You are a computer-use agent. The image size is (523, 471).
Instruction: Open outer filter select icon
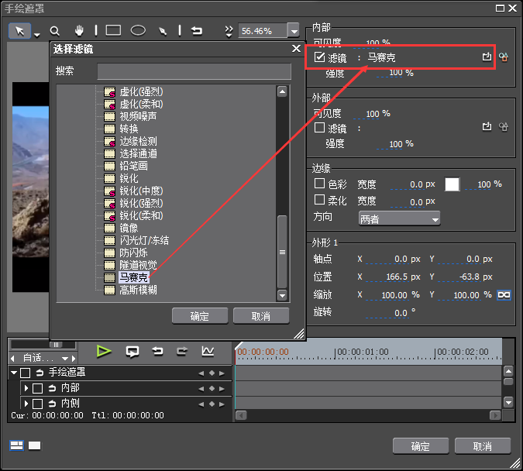487,127
